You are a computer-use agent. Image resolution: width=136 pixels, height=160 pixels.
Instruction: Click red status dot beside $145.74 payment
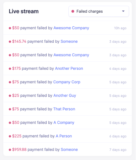click(x=10, y=42)
